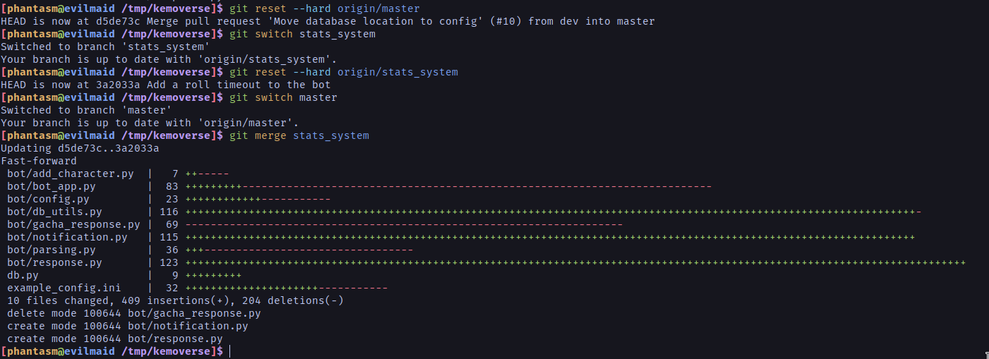Click the bot/response.py diffstat filename

pyautogui.click(x=54, y=262)
